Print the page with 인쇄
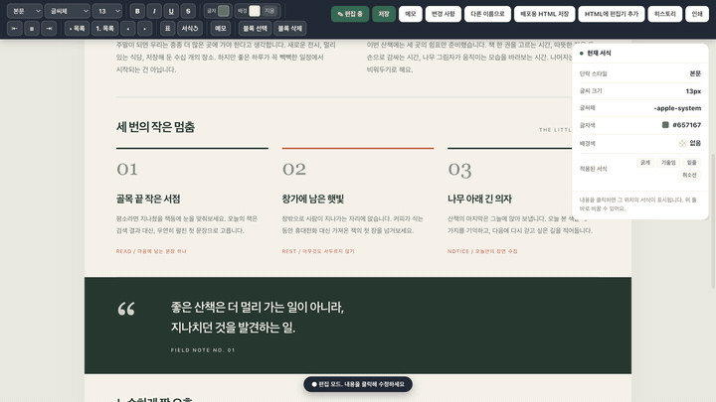The image size is (716, 402). [x=697, y=14]
